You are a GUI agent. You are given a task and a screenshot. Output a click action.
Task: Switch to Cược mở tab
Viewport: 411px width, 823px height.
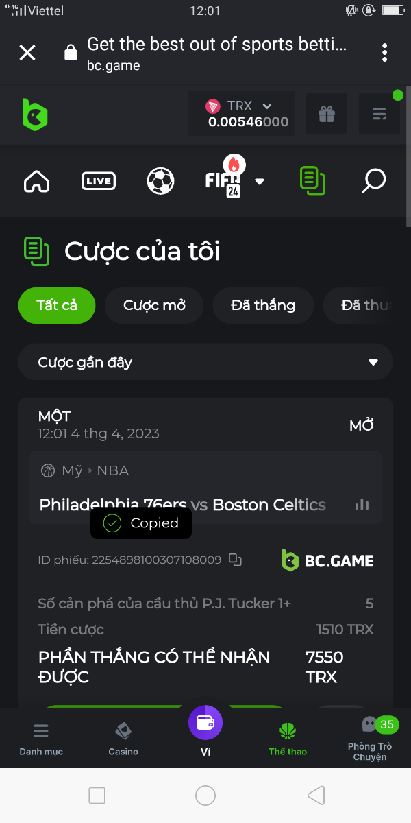pyautogui.click(x=154, y=305)
